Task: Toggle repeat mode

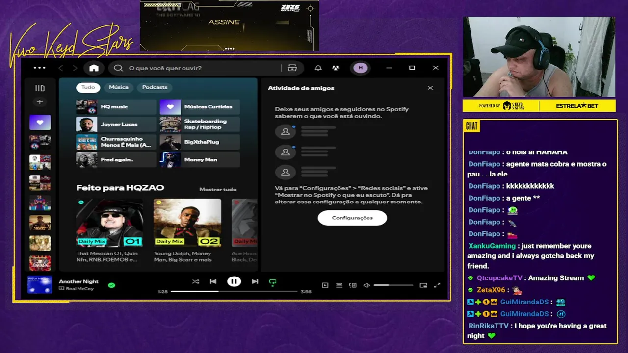Action: [273, 282]
